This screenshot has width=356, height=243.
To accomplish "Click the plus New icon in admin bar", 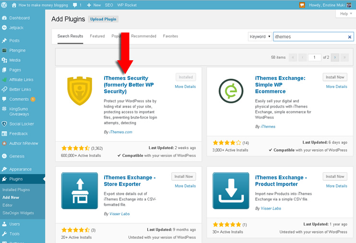I will coord(89,5).
